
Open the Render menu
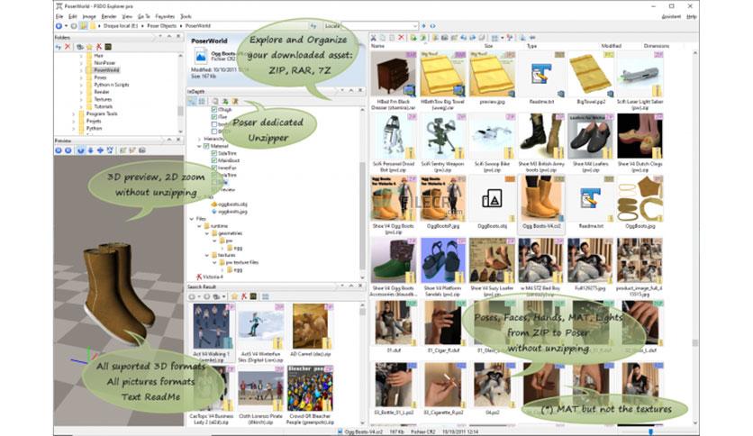click(109, 16)
